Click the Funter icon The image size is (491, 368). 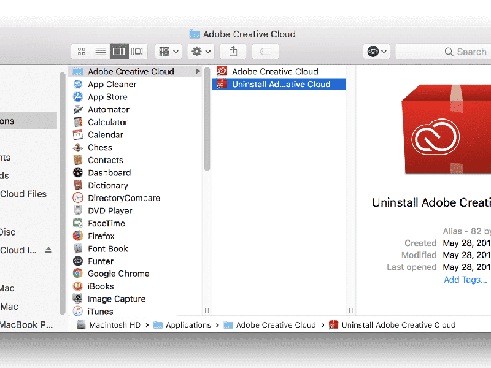pos(78,261)
